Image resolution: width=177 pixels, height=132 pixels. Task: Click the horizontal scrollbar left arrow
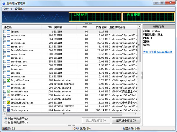coord(4,114)
